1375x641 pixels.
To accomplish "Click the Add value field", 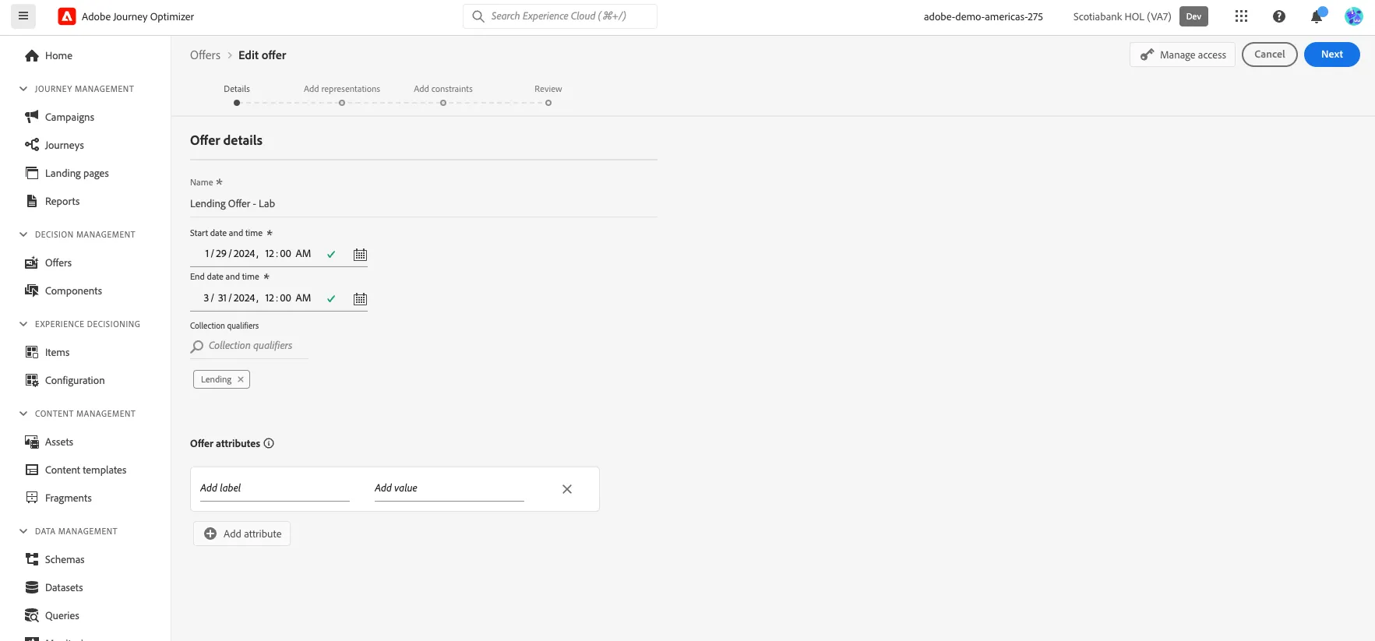I will (x=450, y=488).
